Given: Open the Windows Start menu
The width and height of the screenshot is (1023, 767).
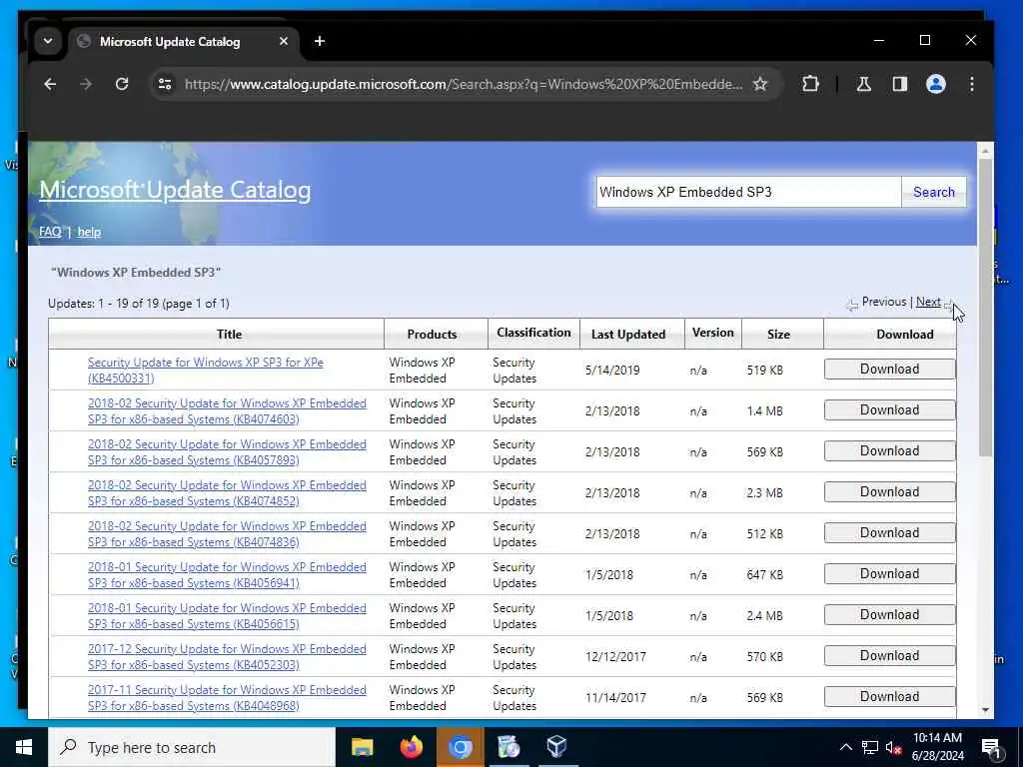Looking at the screenshot, I should pos(24,747).
